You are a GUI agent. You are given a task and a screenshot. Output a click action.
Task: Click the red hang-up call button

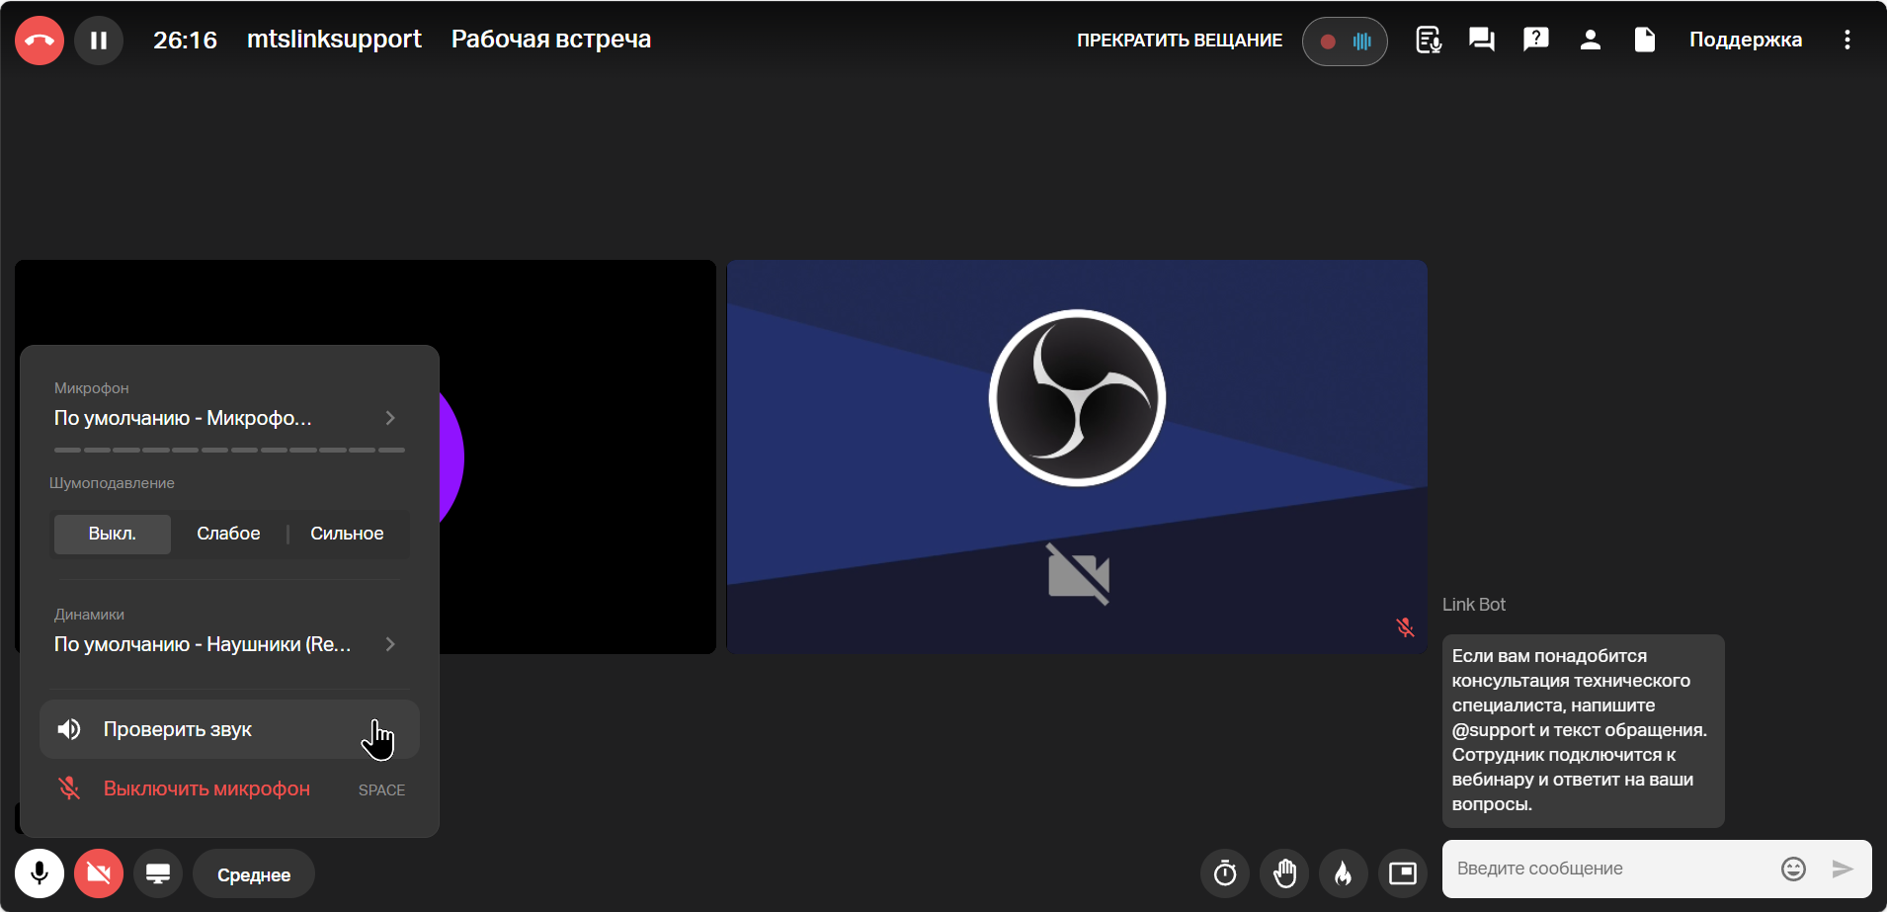click(40, 41)
